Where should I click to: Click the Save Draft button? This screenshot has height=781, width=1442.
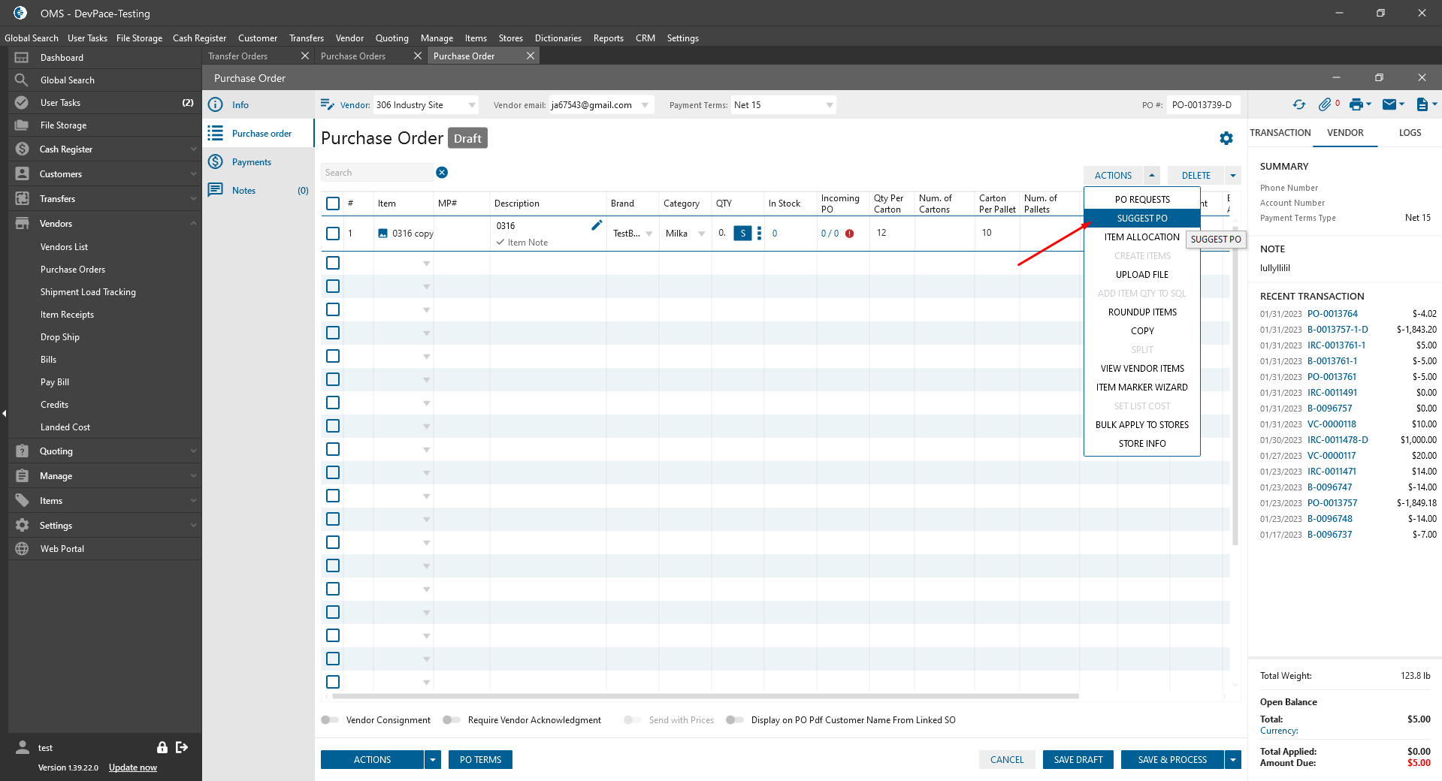[1078, 760]
